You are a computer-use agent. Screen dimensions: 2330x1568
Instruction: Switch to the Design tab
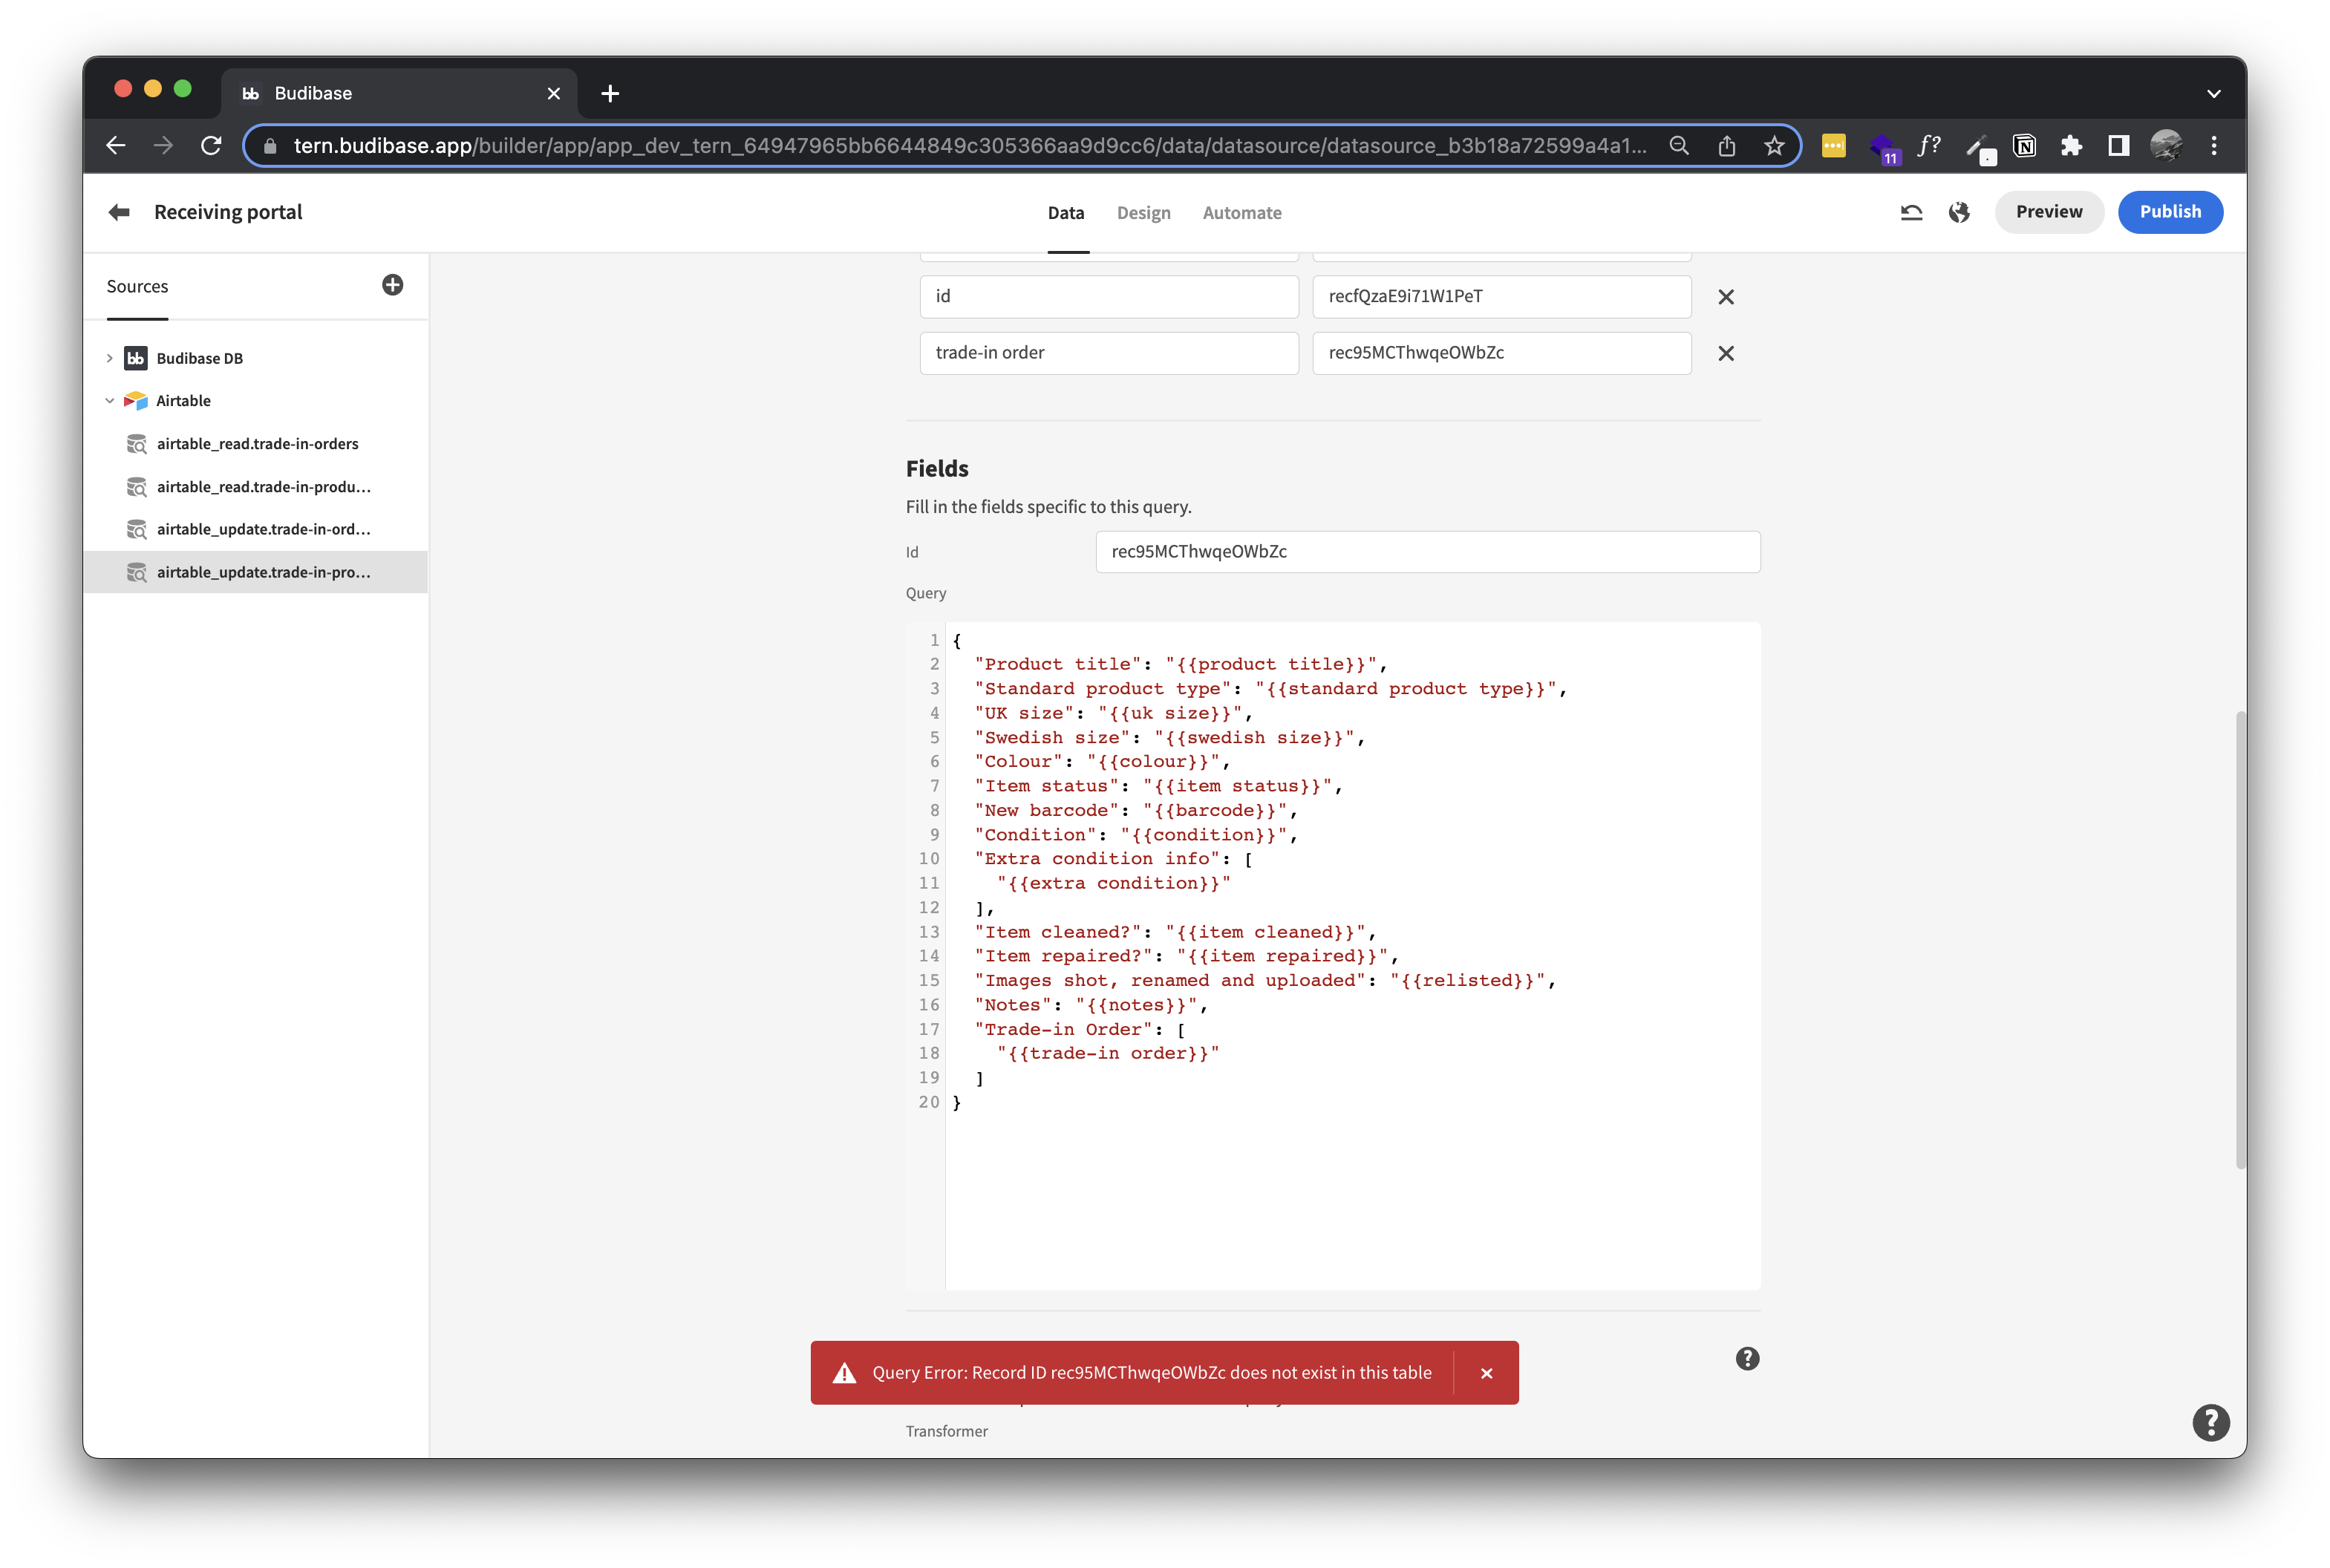tap(1144, 212)
